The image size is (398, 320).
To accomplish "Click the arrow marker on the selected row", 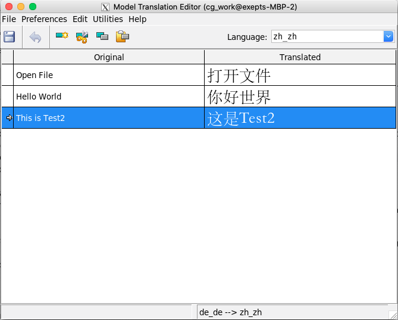I will pyautogui.click(x=8, y=118).
